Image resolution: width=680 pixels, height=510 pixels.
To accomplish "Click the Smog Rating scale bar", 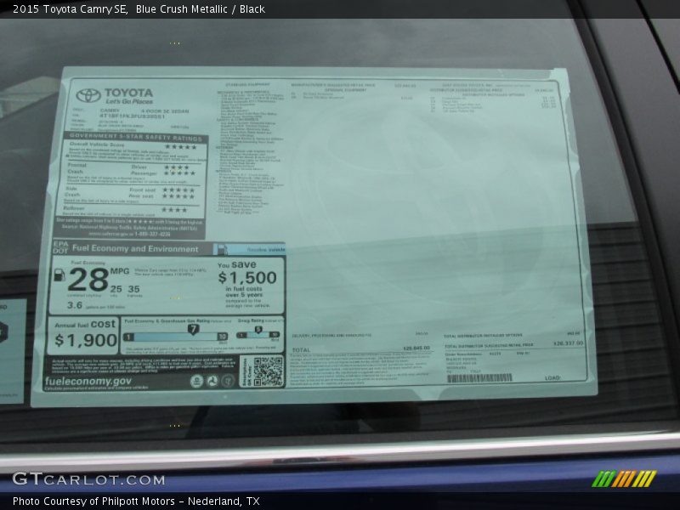I will (x=258, y=336).
